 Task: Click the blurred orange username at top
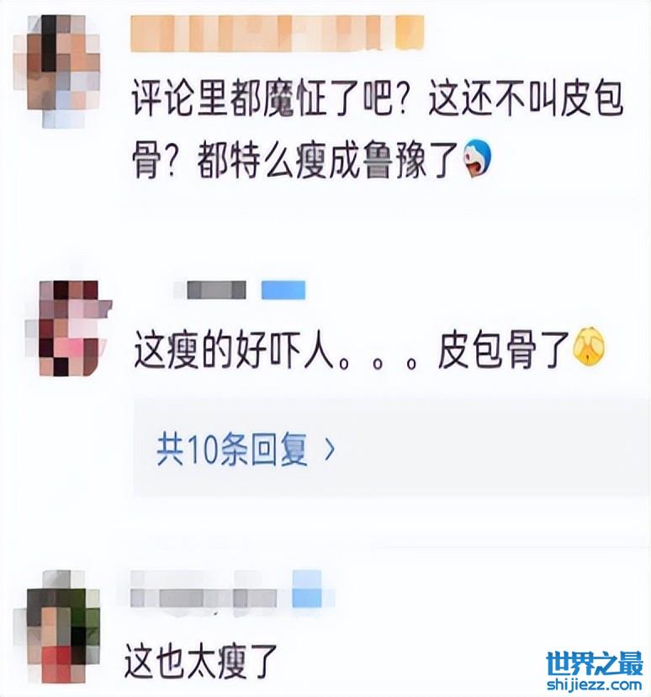[x=277, y=34]
